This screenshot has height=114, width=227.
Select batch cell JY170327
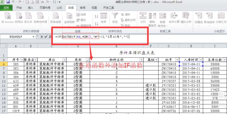pyautogui.click(x=169, y=81)
